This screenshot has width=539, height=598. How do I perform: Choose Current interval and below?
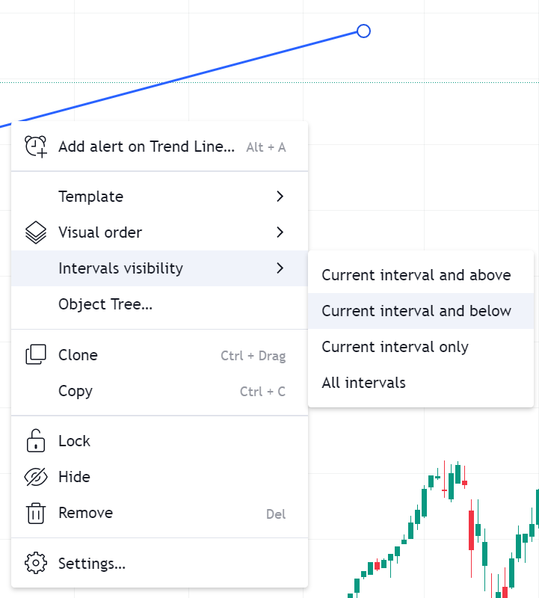tap(416, 311)
